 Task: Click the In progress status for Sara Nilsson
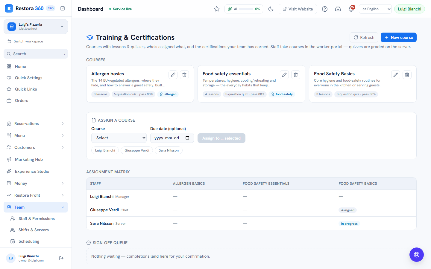pyautogui.click(x=349, y=224)
